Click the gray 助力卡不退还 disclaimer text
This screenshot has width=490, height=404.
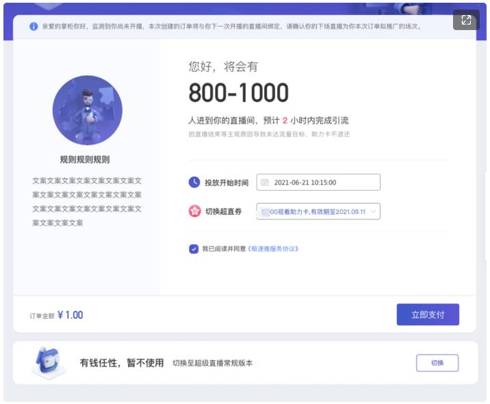point(269,134)
